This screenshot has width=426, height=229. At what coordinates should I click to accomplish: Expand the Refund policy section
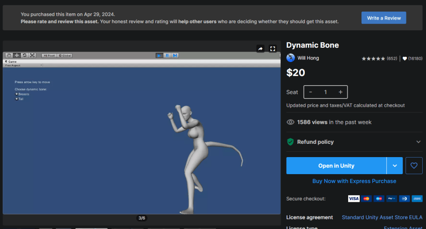pos(418,142)
